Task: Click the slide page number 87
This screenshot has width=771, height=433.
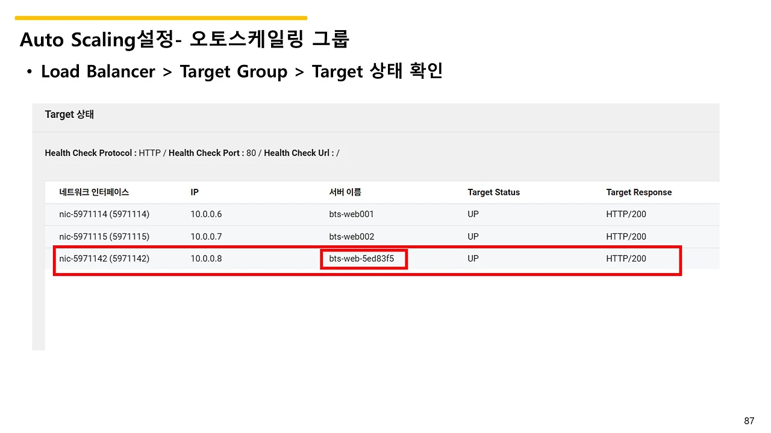Action: click(x=749, y=421)
